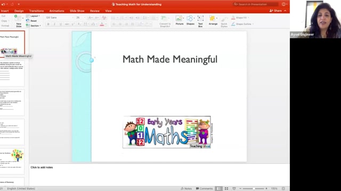Click the decrease font size icon
The height and width of the screenshot is (191, 341).
click(x=96, y=18)
